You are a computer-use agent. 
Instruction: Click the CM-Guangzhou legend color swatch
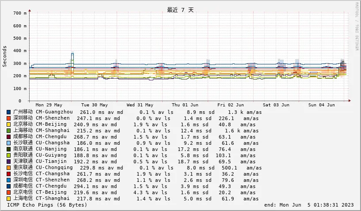[9, 112]
